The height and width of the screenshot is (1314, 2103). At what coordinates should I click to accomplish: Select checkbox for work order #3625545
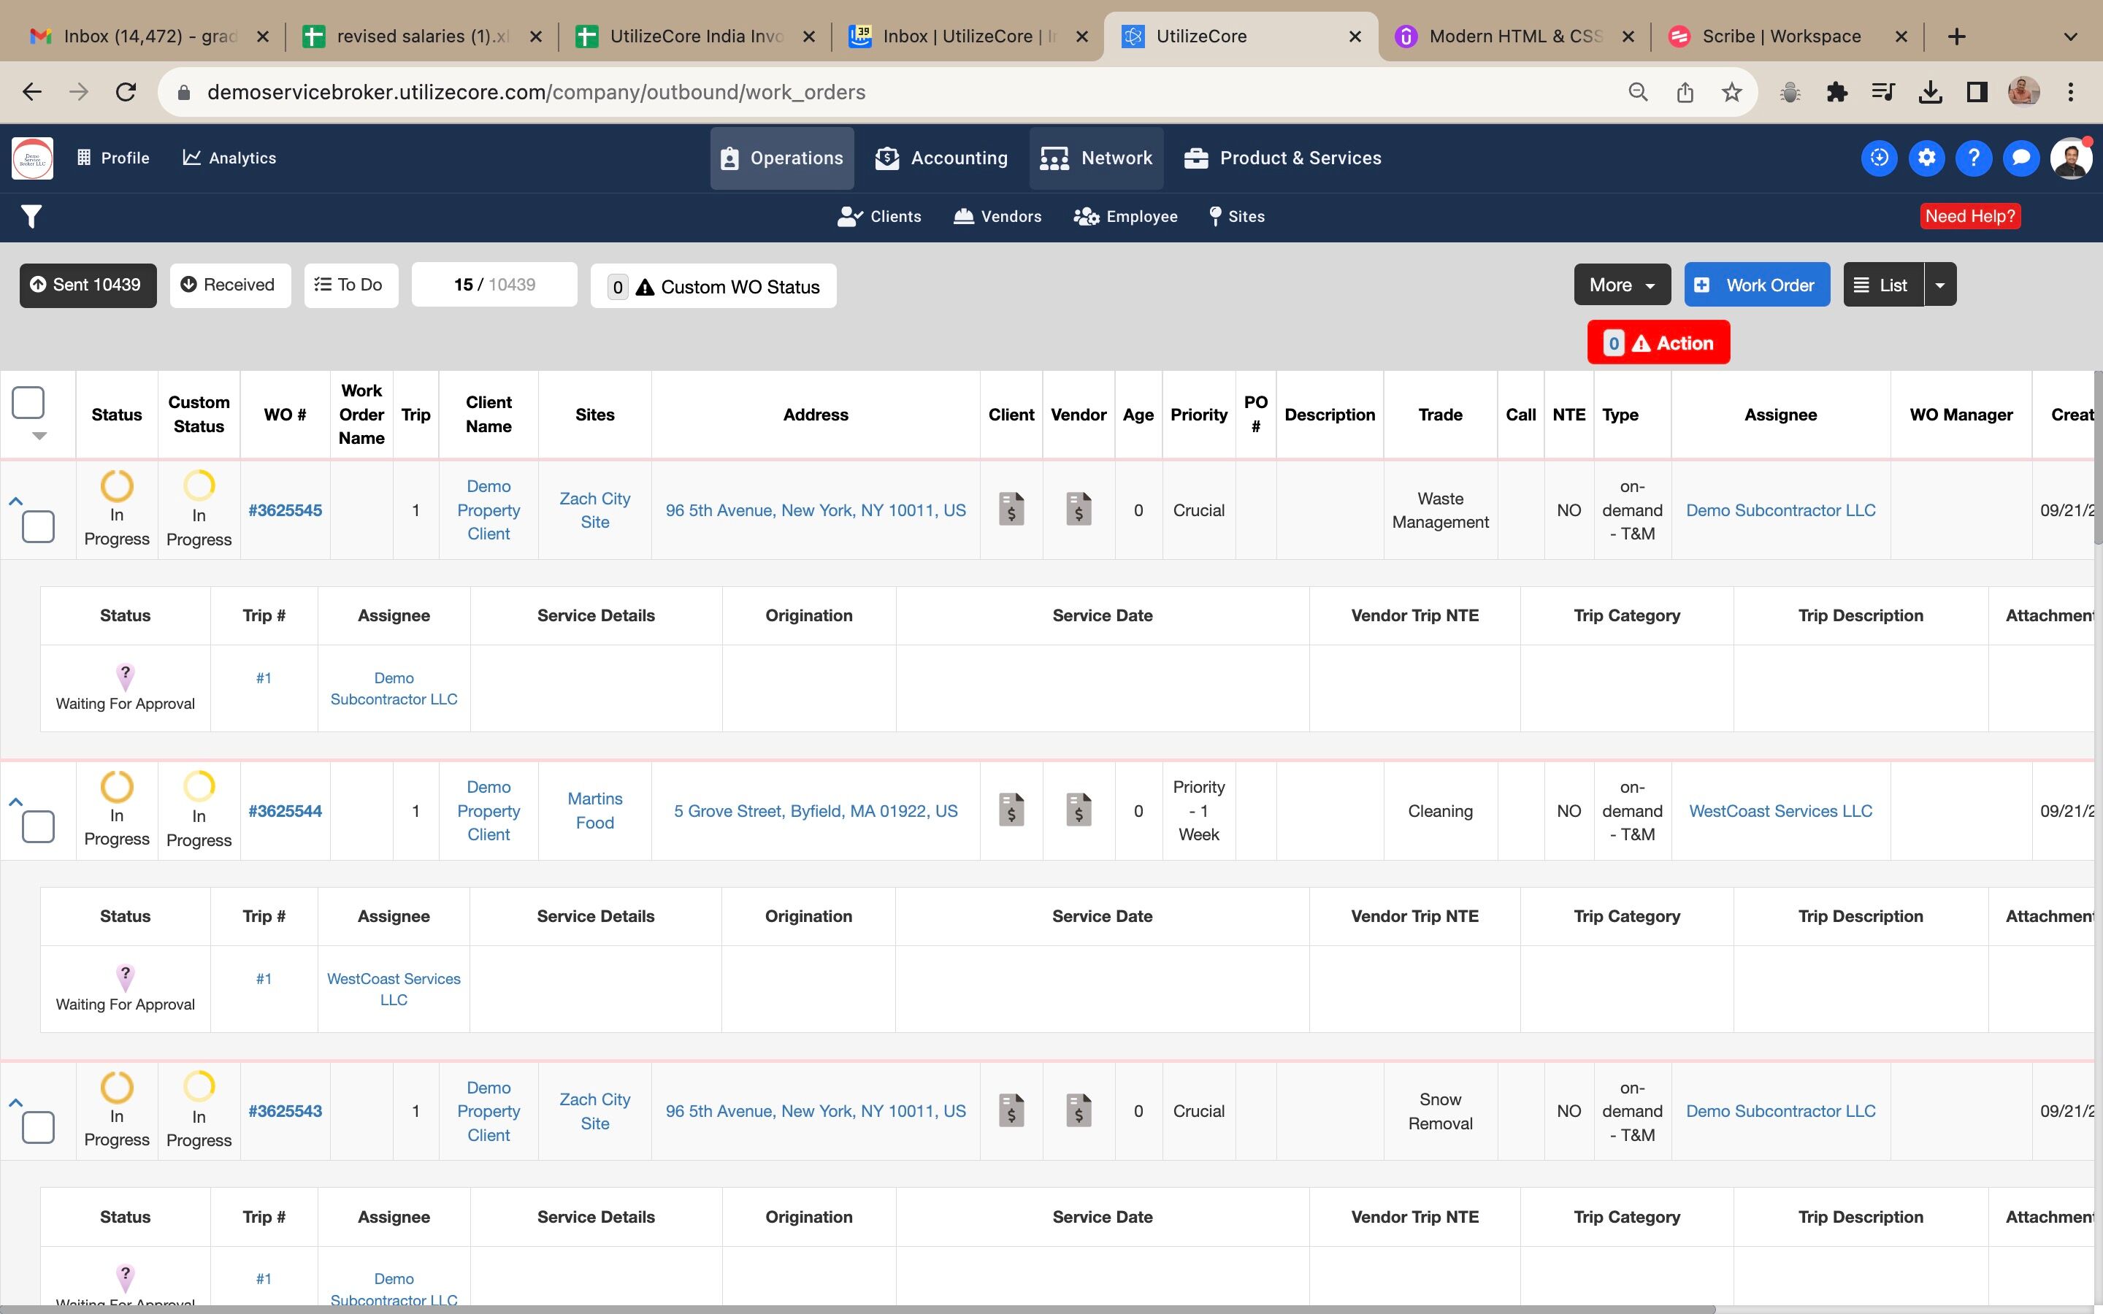pos(38,526)
